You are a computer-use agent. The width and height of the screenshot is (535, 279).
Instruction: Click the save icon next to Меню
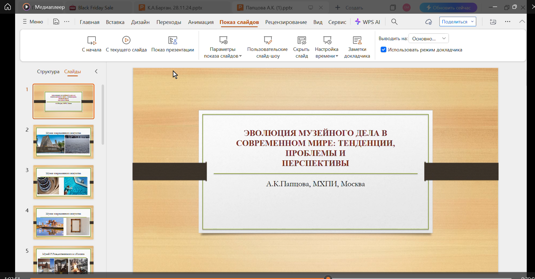click(x=56, y=22)
